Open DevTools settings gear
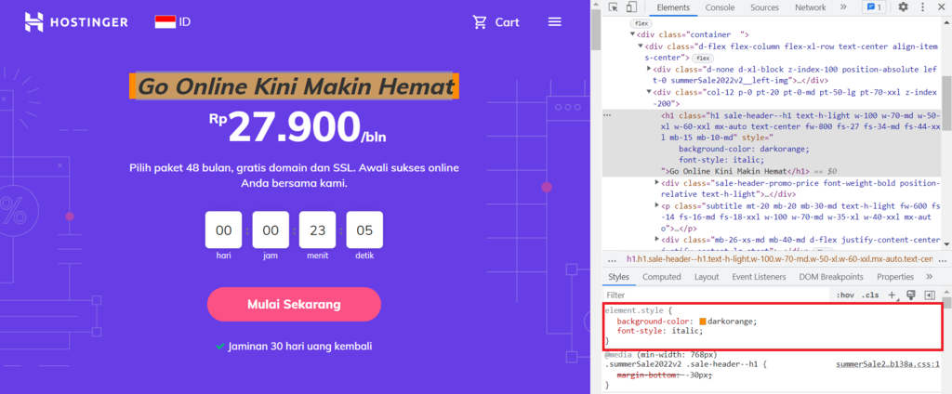This screenshot has width=952, height=394. coord(903,7)
